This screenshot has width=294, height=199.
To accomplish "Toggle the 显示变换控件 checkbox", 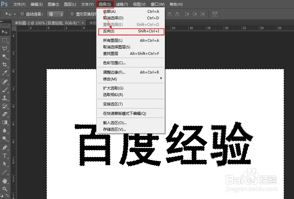I will coord(72,14).
